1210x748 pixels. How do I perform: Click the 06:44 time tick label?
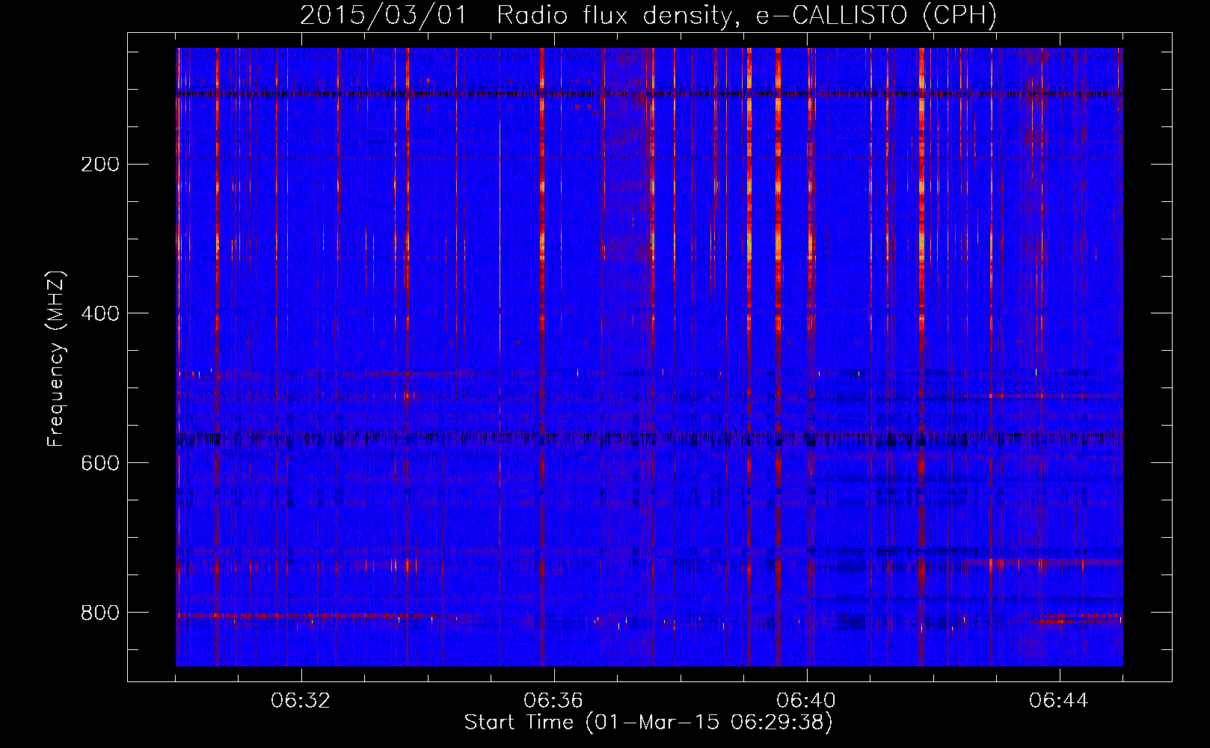coord(1059,701)
